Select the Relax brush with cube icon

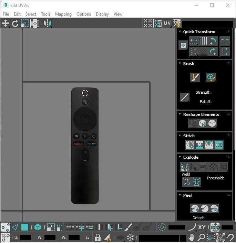pos(211,77)
